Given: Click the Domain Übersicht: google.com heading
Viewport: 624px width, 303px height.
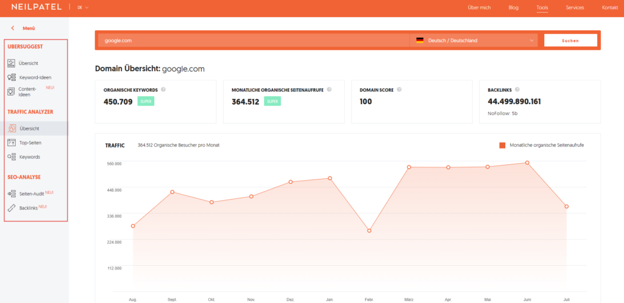Looking at the screenshot, I should tap(150, 69).
